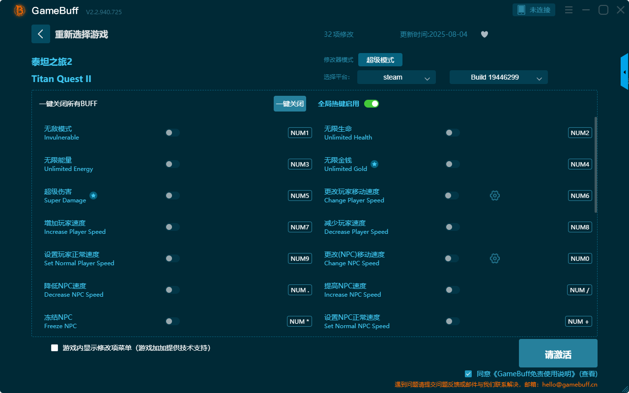The height and width of the screenshot is (393, 629).
Task: Click the cheat list vertical scrollbar
Action: [x=596, y=165]
